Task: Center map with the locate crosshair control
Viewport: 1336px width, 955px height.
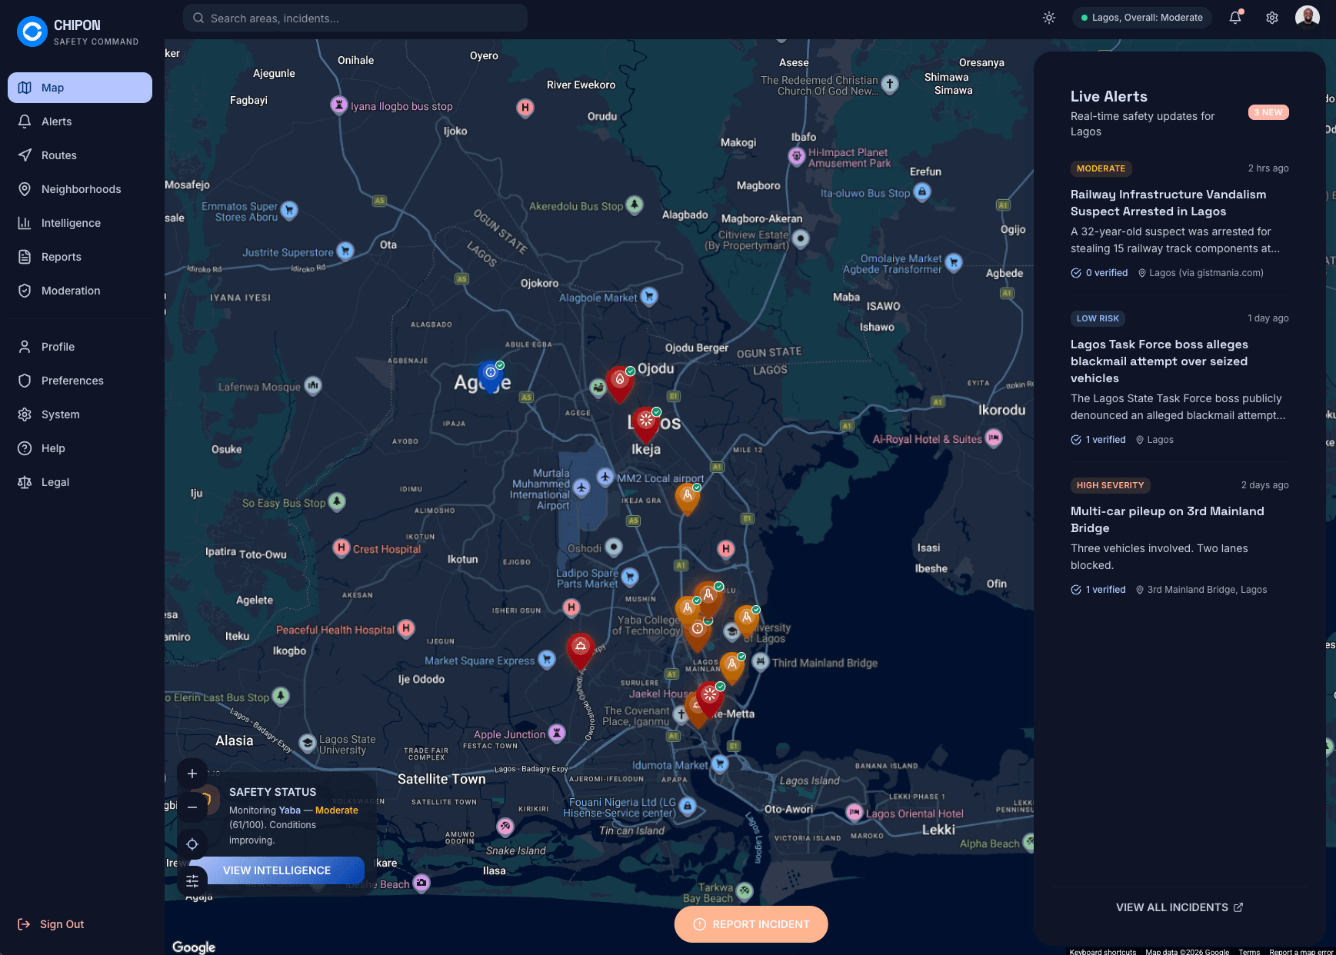Action: pos(192,844)
